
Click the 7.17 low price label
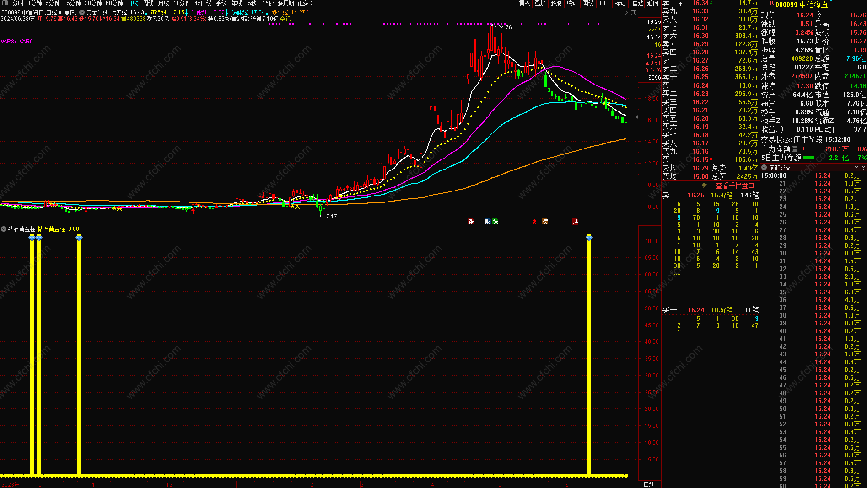click(331, 217)
